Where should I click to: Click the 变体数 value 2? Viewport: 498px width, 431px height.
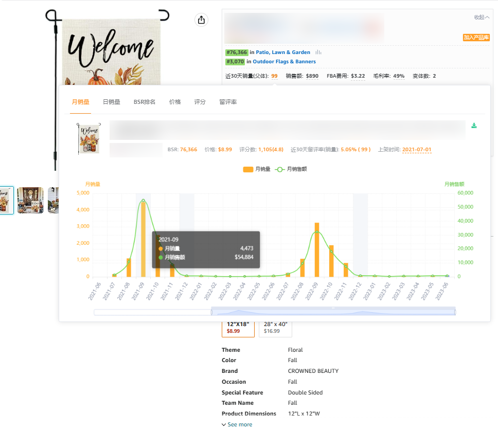pyautogui.click(x=434, y=76)
